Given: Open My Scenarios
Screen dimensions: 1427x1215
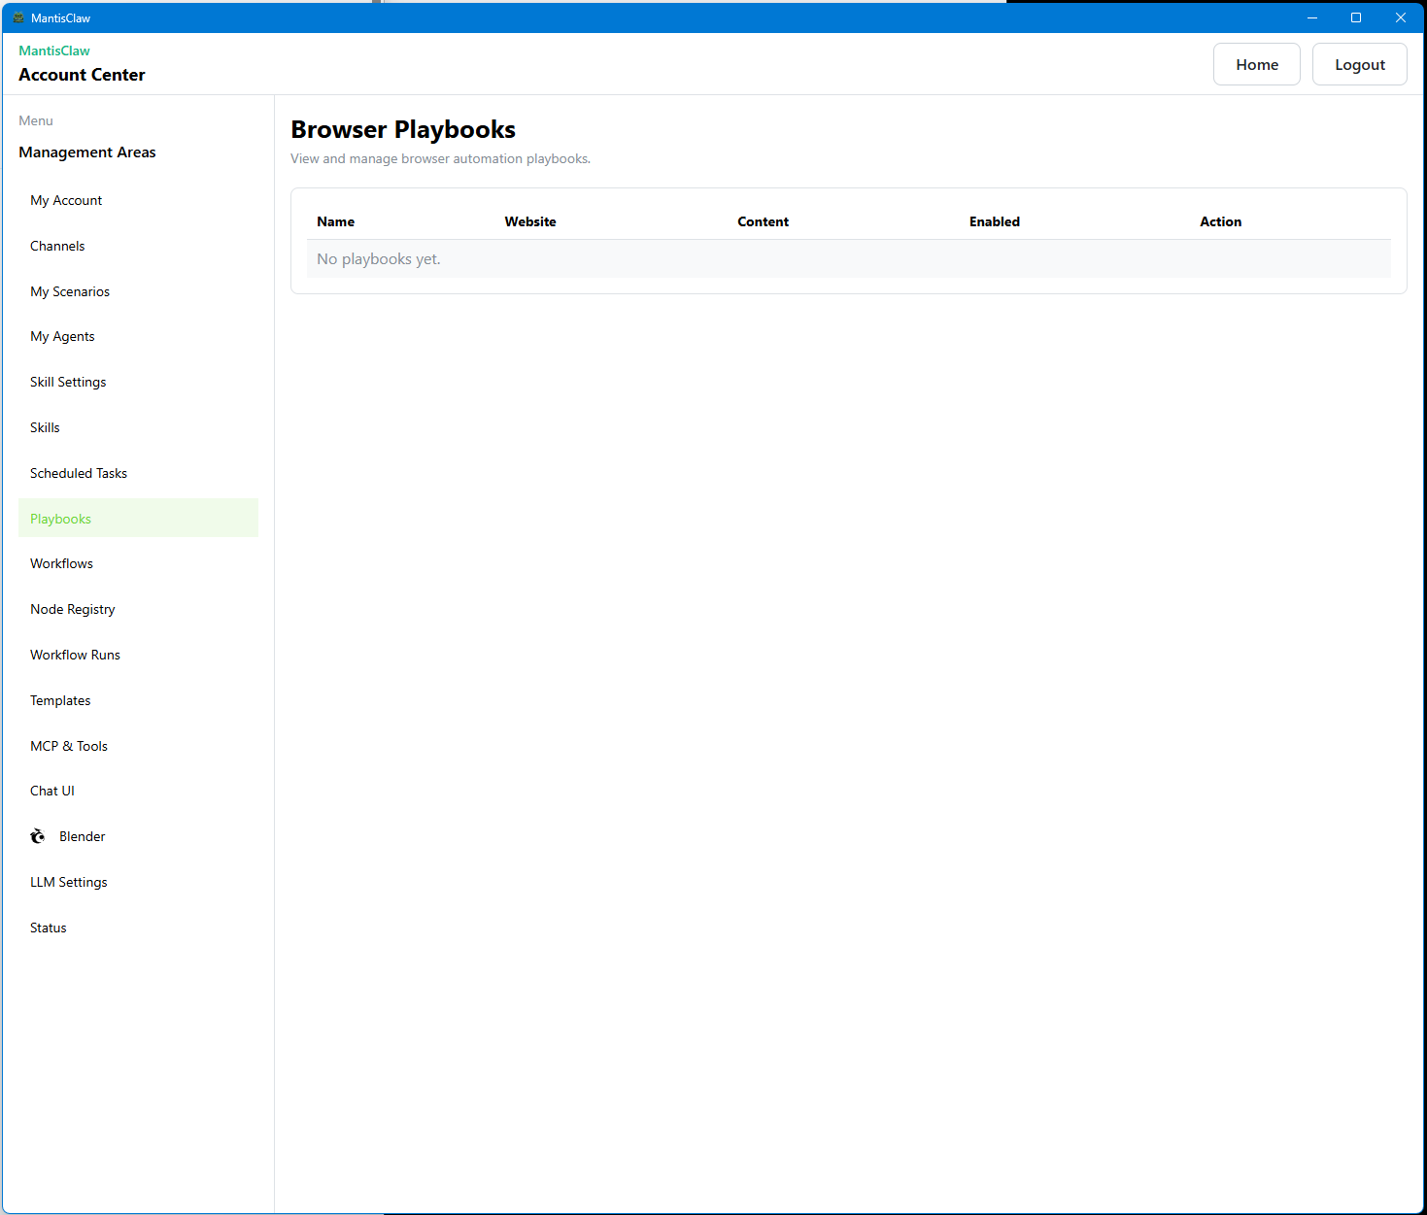Looking at the screenshot, I should pos(70,290).
